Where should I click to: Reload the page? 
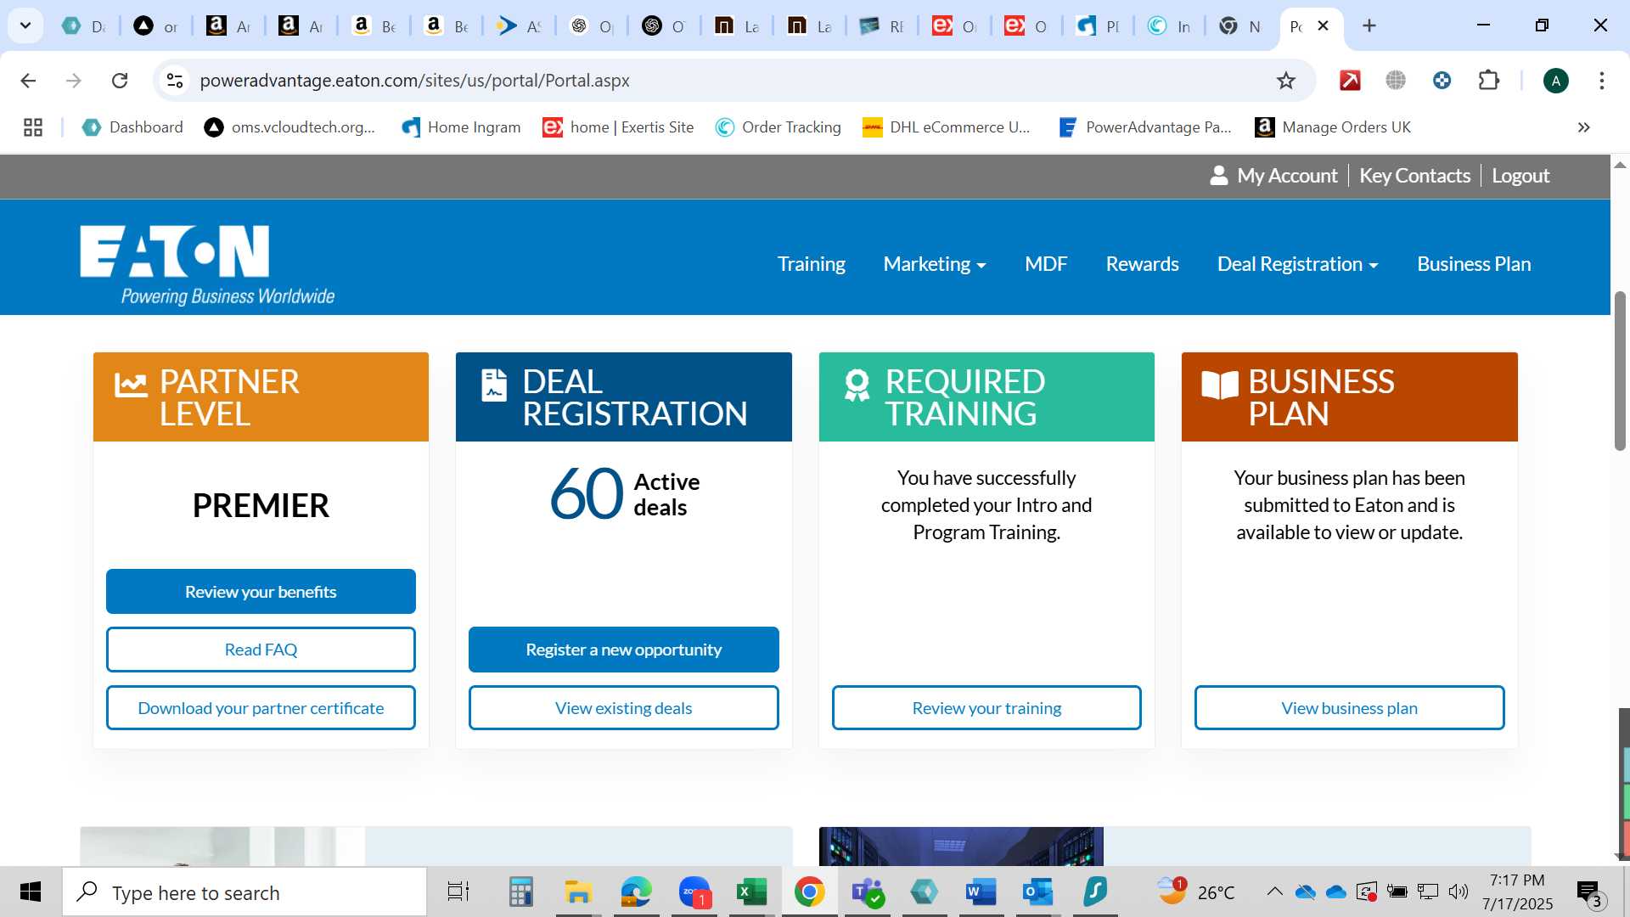120,81
